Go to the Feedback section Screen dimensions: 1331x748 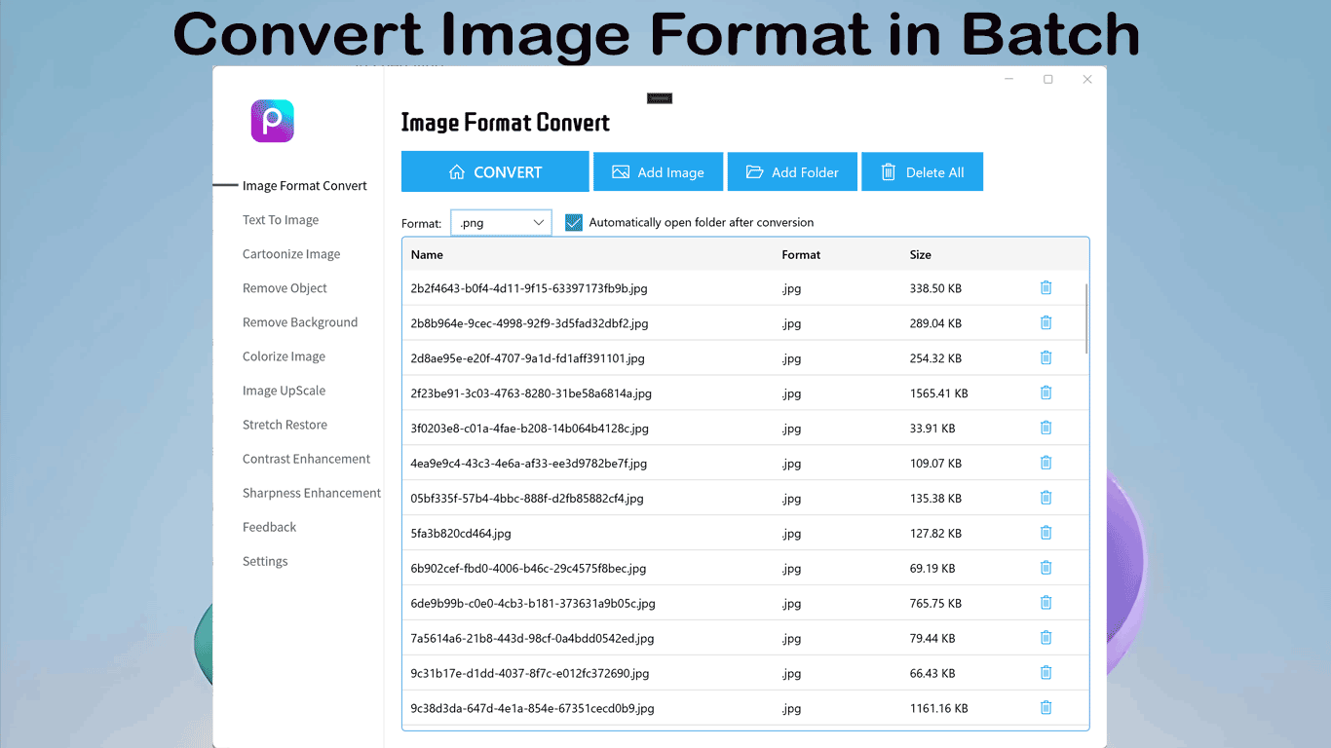point(269,526)
